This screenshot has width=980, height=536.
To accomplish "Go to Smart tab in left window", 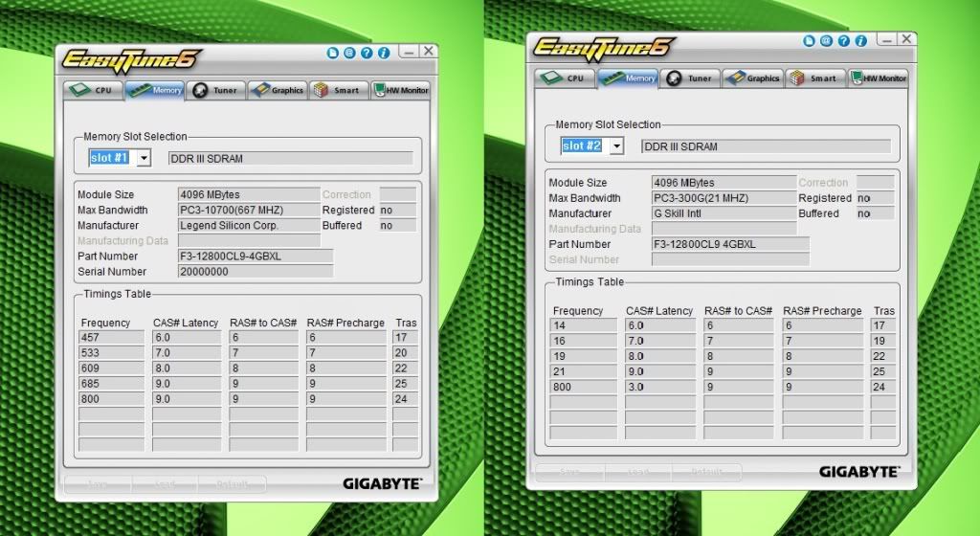I will [x=339, y=90].
